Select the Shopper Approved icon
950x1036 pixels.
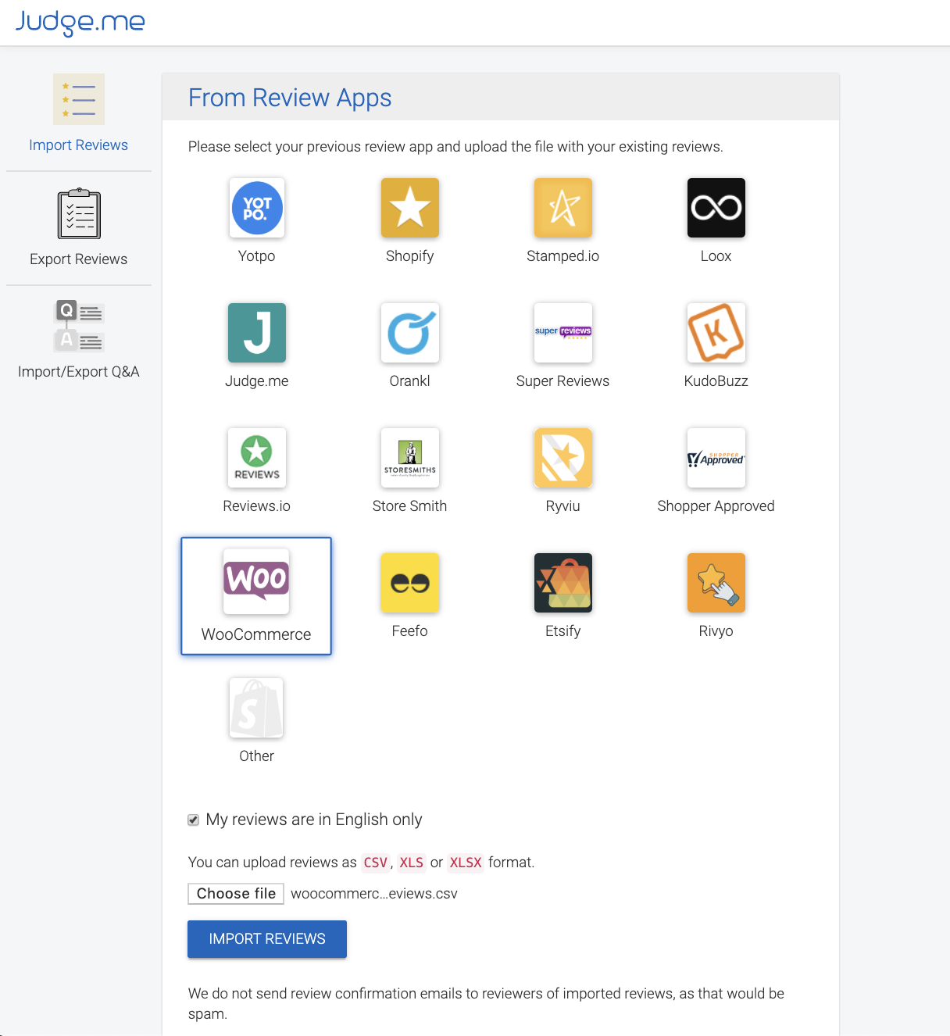(716, 458)
